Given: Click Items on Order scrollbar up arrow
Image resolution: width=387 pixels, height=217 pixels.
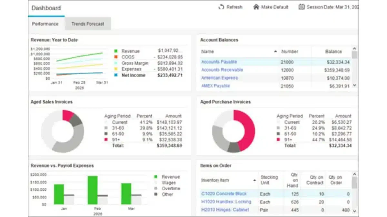Looking at the screenshot, I should 355,174.
